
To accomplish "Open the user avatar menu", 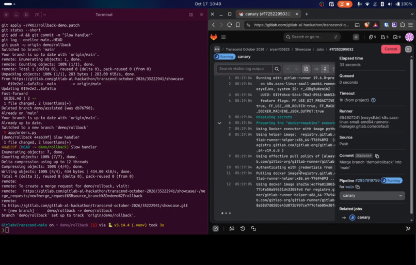I will click(409, 37).
